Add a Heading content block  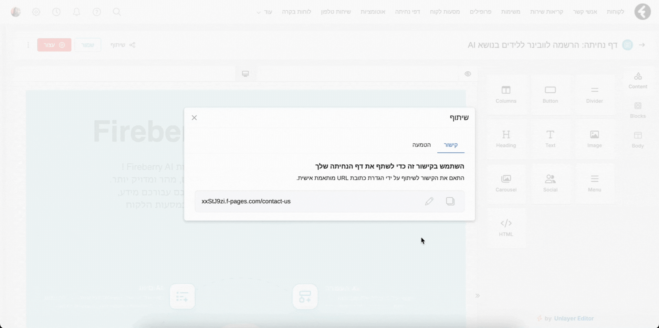[506, 139]
